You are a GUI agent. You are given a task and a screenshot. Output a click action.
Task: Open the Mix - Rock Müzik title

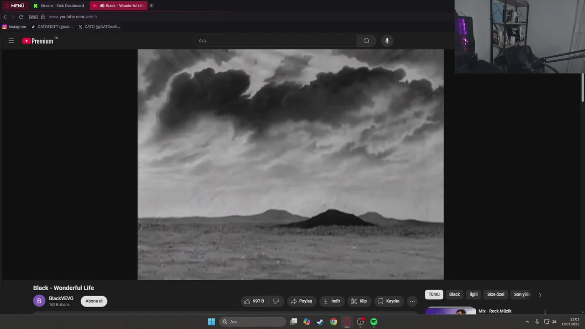tap(495, 311)
